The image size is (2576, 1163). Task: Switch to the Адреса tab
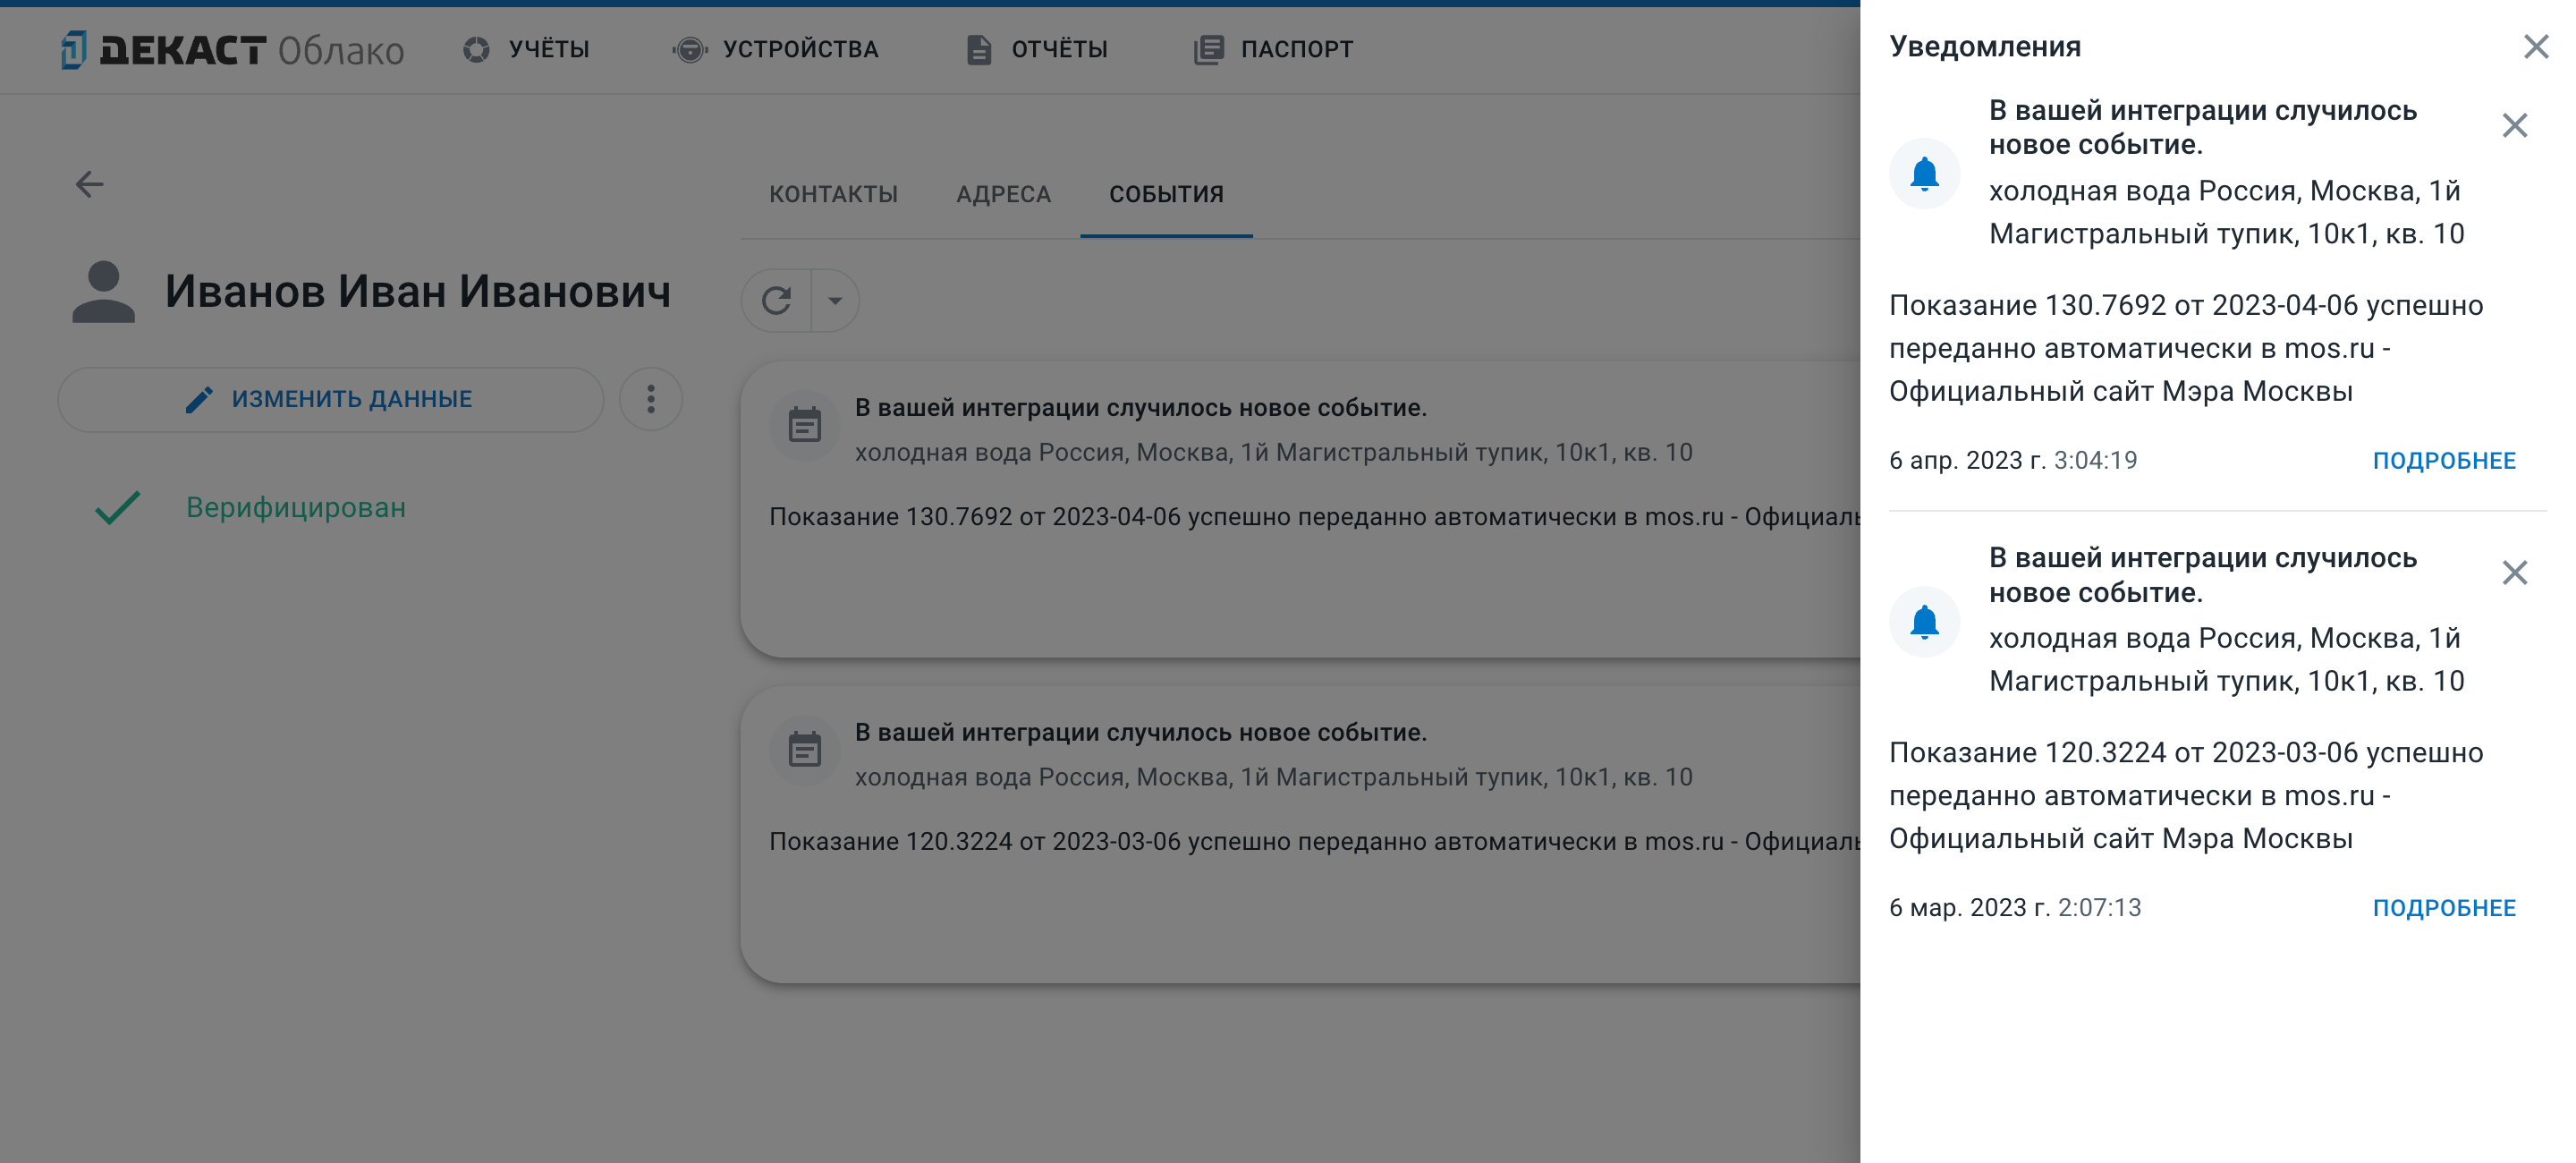click(x=1003, y=194)
